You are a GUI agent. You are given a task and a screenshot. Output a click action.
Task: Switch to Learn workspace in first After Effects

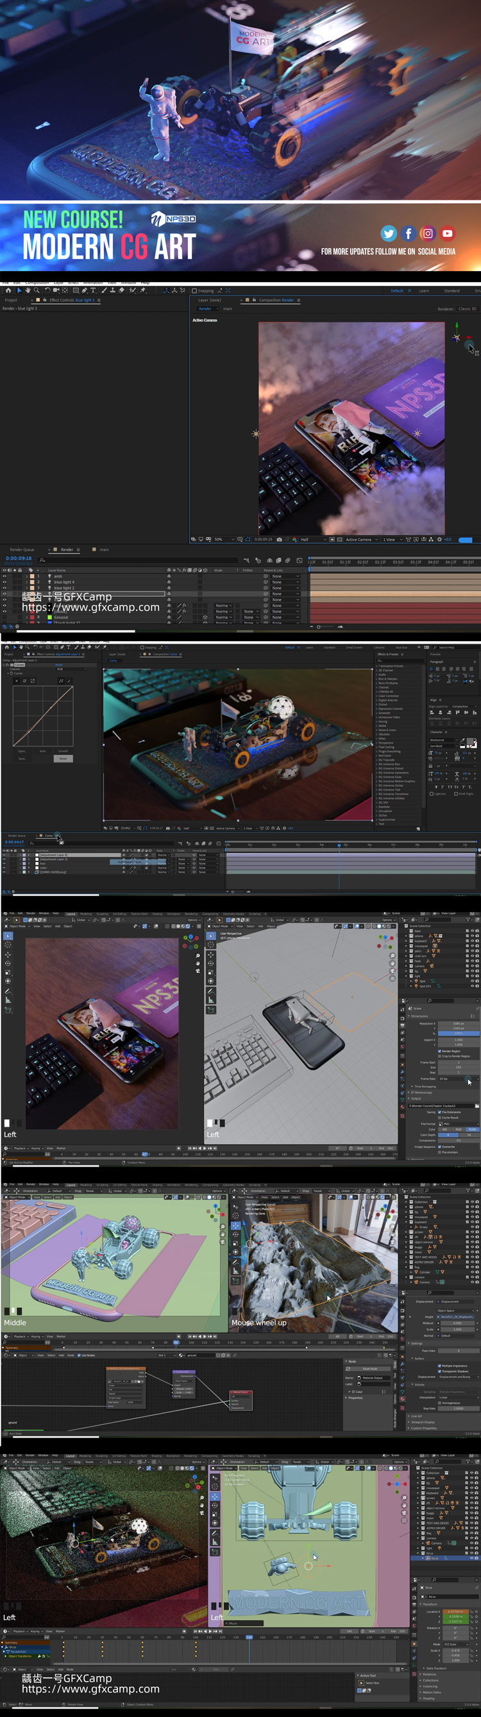(x=424, y=290)
